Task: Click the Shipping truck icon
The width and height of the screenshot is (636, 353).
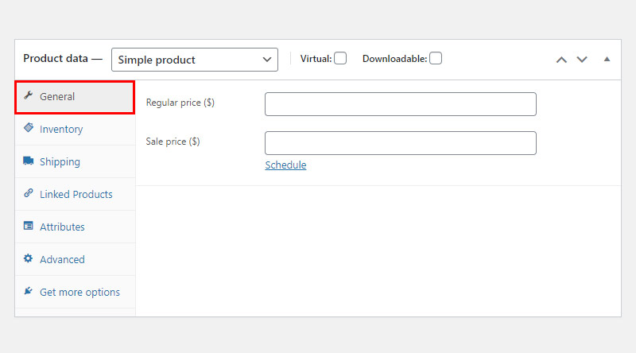Action: [29, 161]
